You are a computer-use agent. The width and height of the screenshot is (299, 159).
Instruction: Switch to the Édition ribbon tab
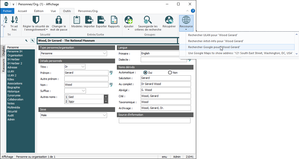39,11
